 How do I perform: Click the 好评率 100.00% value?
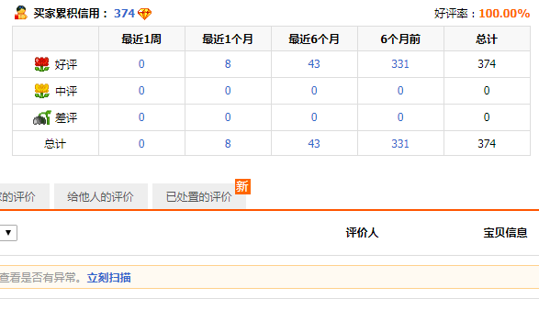[x=504, y=14]
